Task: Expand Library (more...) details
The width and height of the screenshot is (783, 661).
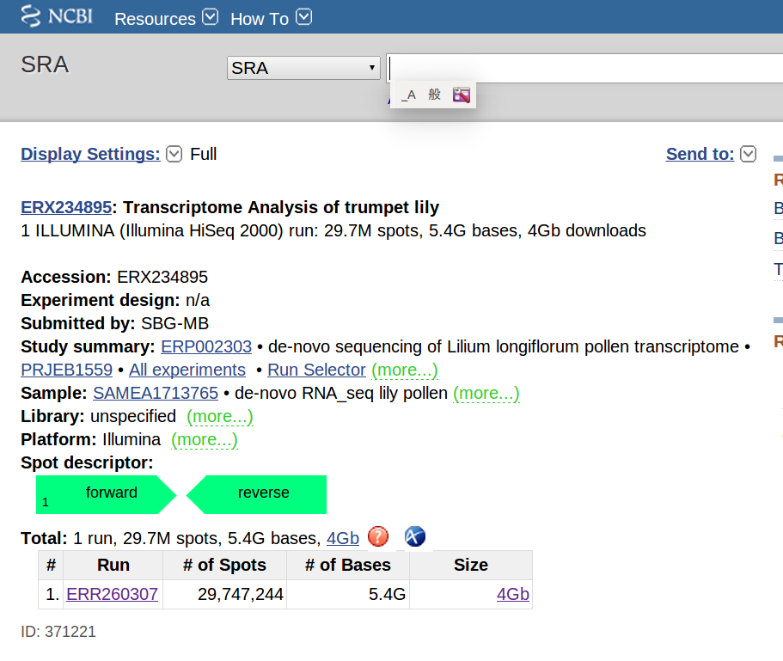Action: point(220,416)
